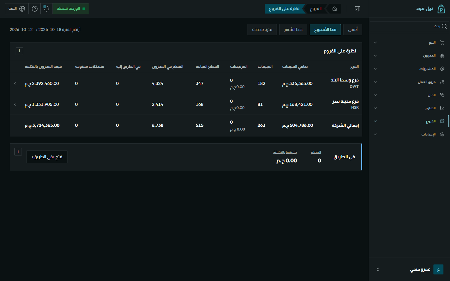
Task: Click the عمرو فتحي avatar badge
Action: click(438, 269)
